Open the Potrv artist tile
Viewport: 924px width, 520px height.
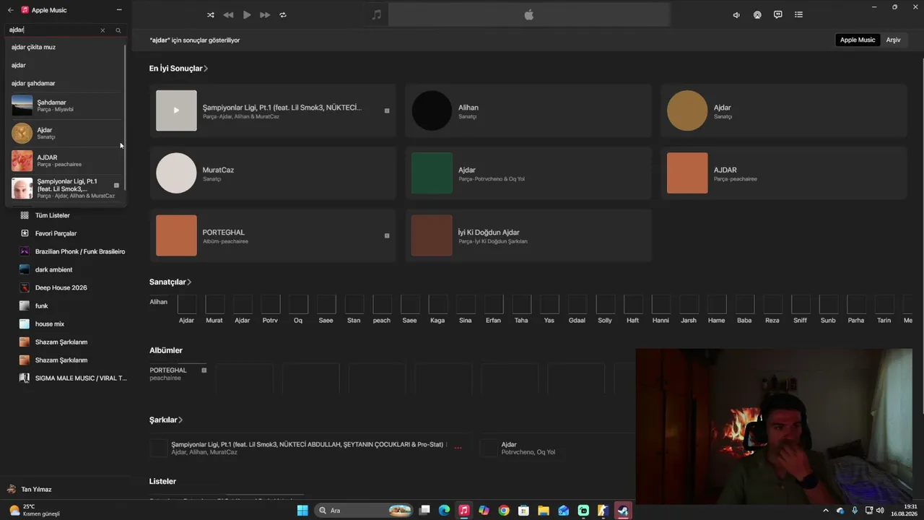270,309
